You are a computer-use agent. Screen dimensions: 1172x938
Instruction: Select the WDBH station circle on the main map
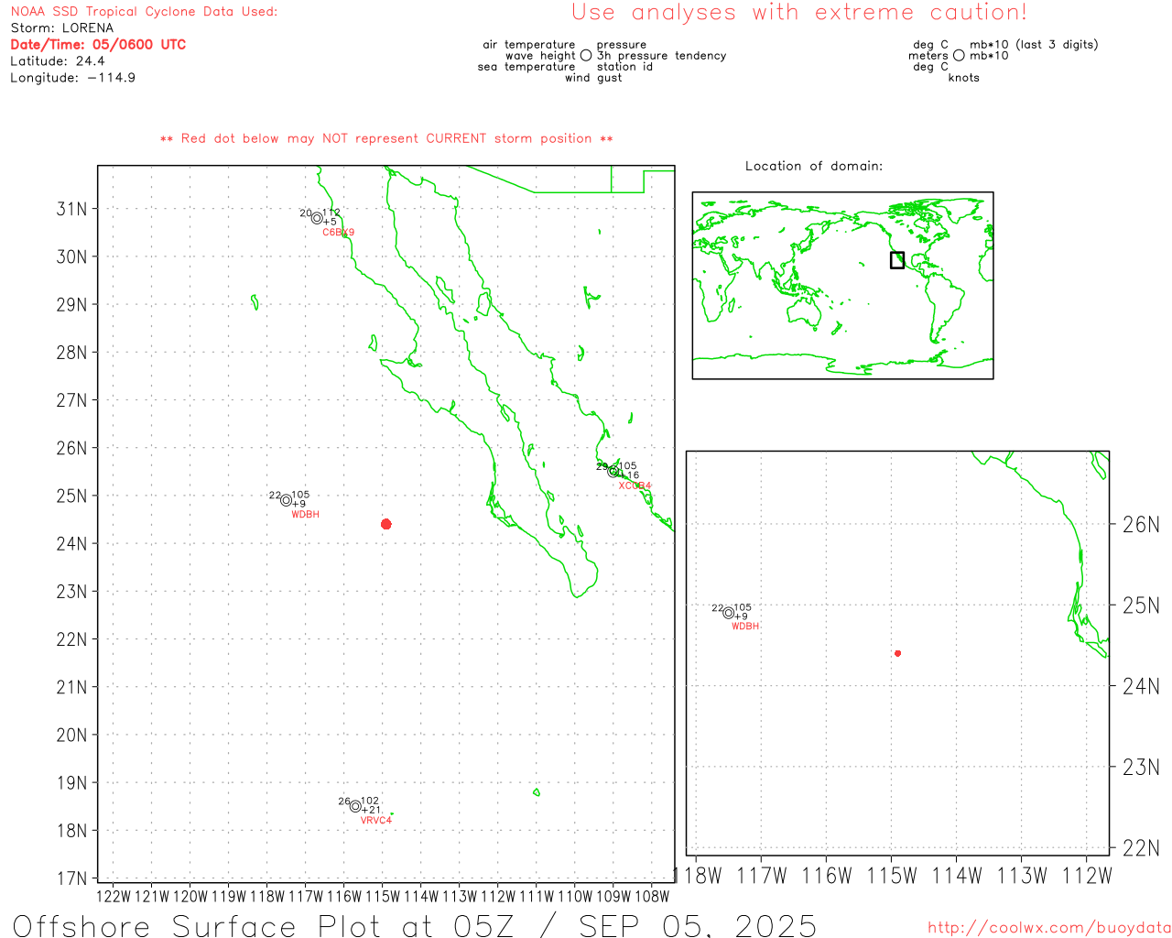point(287,500)
